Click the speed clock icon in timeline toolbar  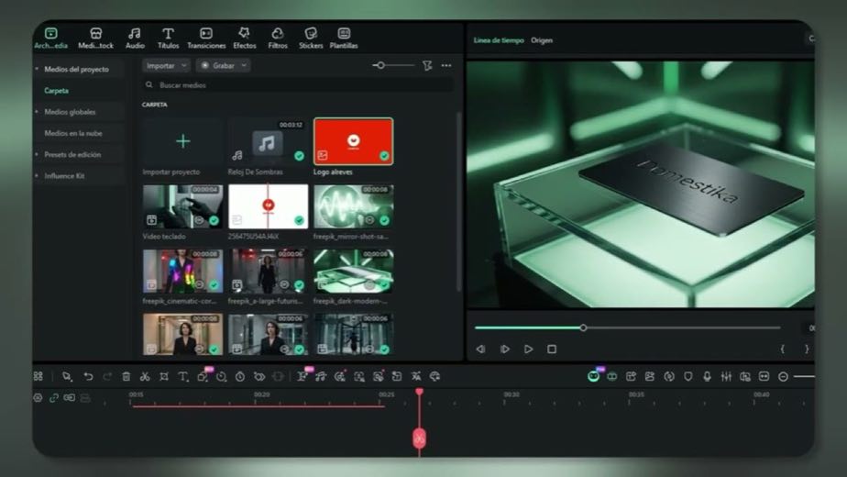click(221, 376)
